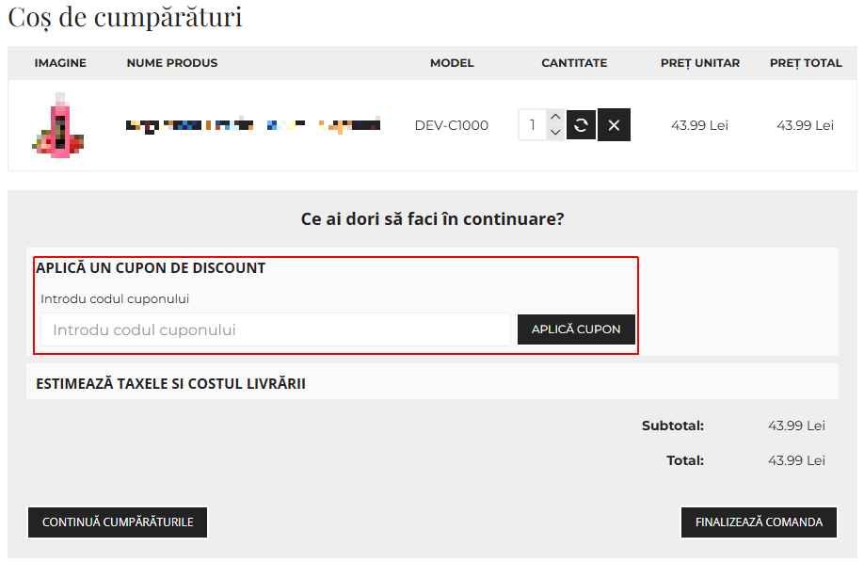Click the Total amount 43.99 Lei
The width and height of the screenshot is (864, 562).
tap(797, 460)
